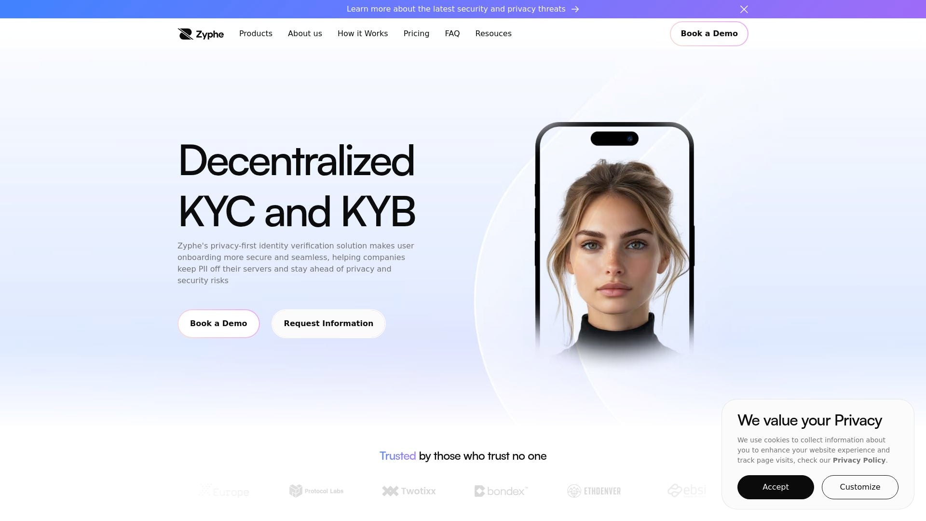Click the Twotixx partner logo
Image resolution: width=926 pixels, height=521 pixels.
pos(409,491)
